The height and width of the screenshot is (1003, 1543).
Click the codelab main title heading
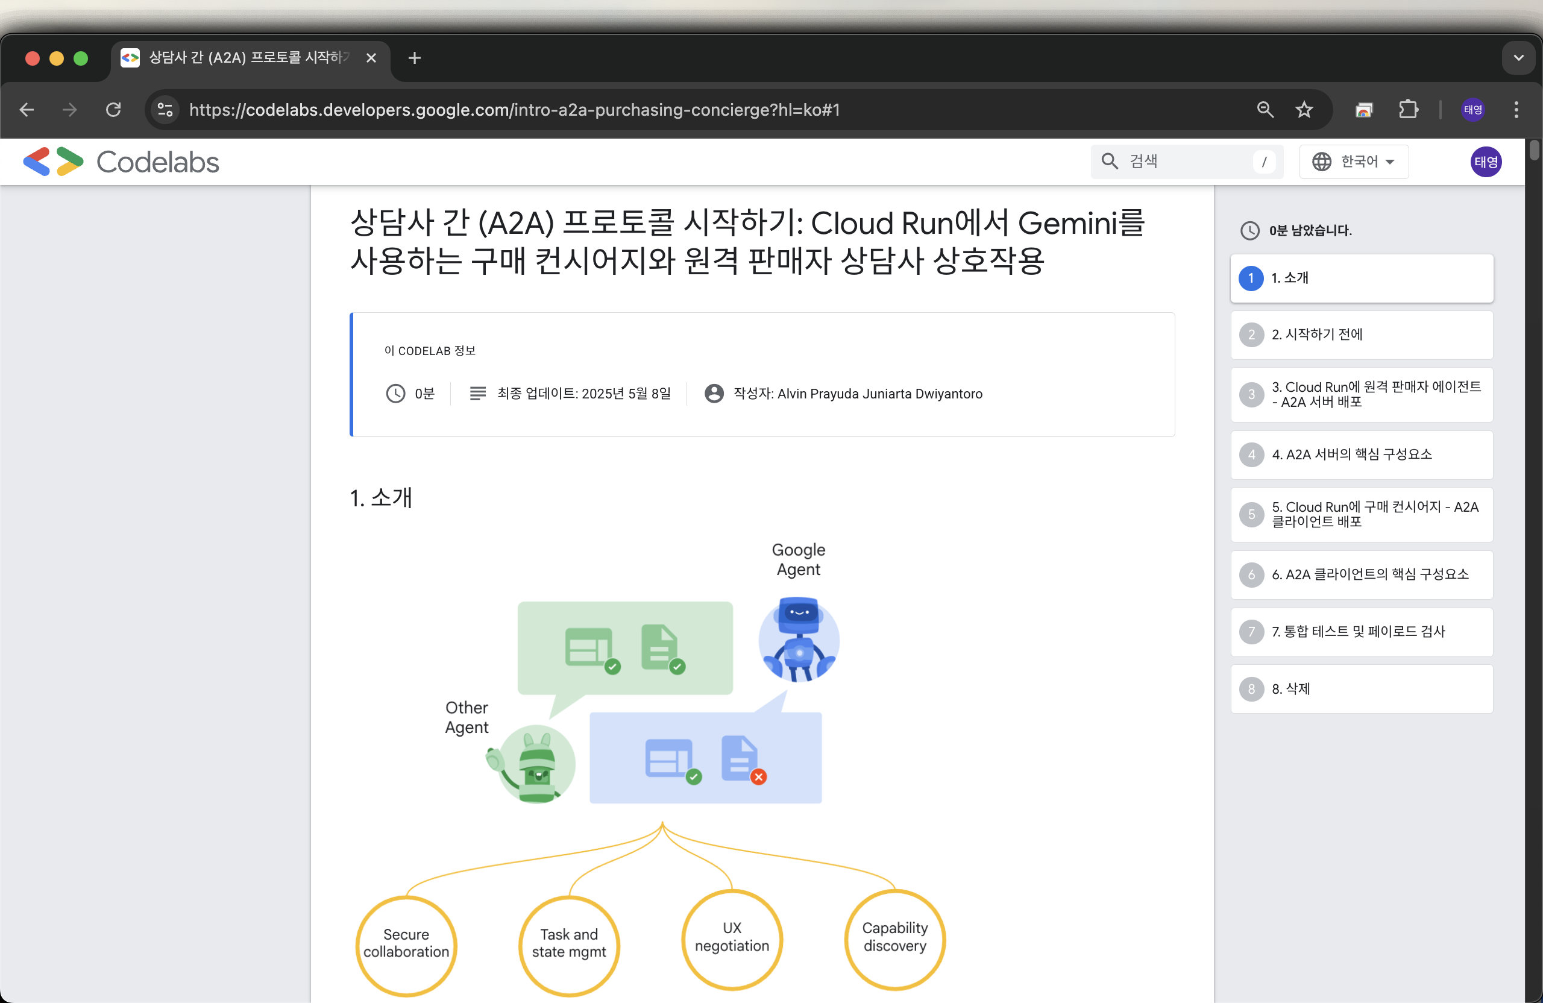click(747, 242)
